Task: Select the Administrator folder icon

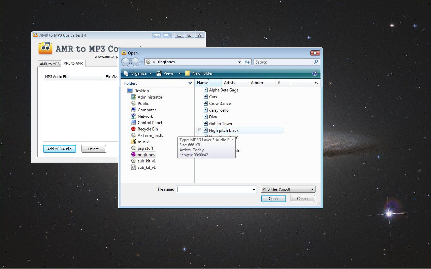Action: (x=133, y=97)
